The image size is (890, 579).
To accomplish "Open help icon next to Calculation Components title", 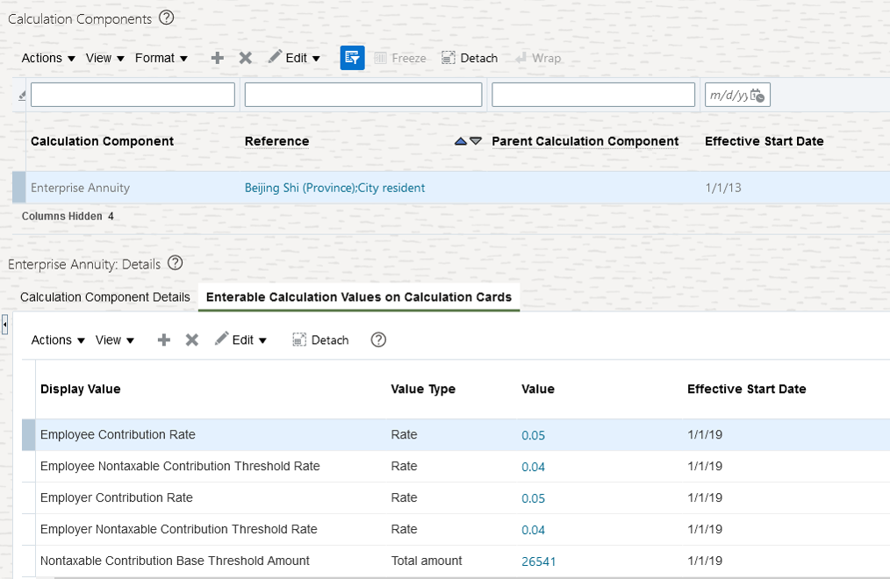I will pyautogui.click(x=167, y=18).
